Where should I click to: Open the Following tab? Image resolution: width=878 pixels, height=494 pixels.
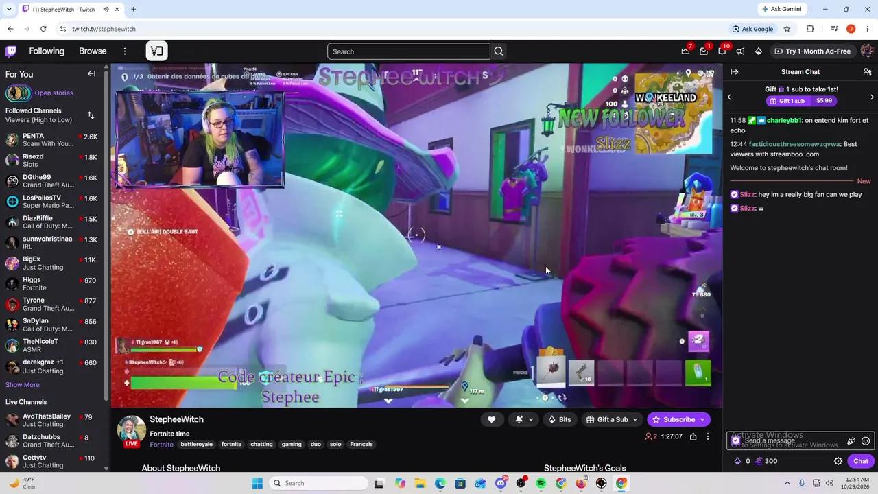tap(47, 51)
